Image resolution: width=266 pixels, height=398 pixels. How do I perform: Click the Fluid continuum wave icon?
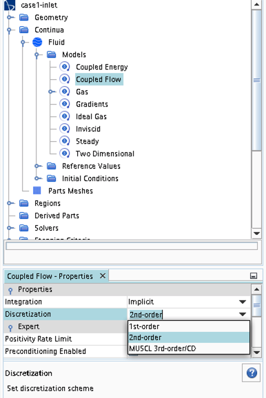coord(37,42)
